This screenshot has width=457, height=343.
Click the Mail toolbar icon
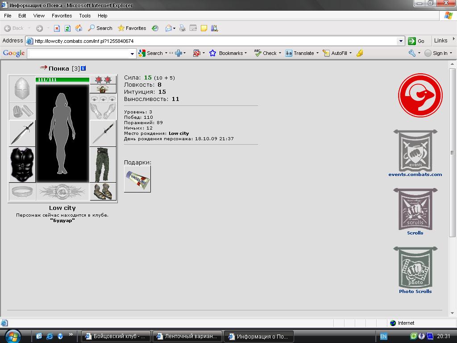(169, 28)
